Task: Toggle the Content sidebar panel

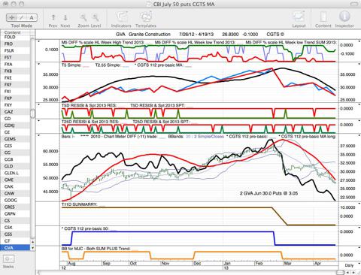Action: tap(323, 17)
